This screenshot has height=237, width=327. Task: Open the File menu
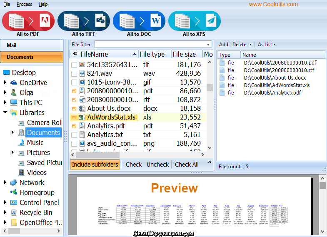(x=7, y=4)
